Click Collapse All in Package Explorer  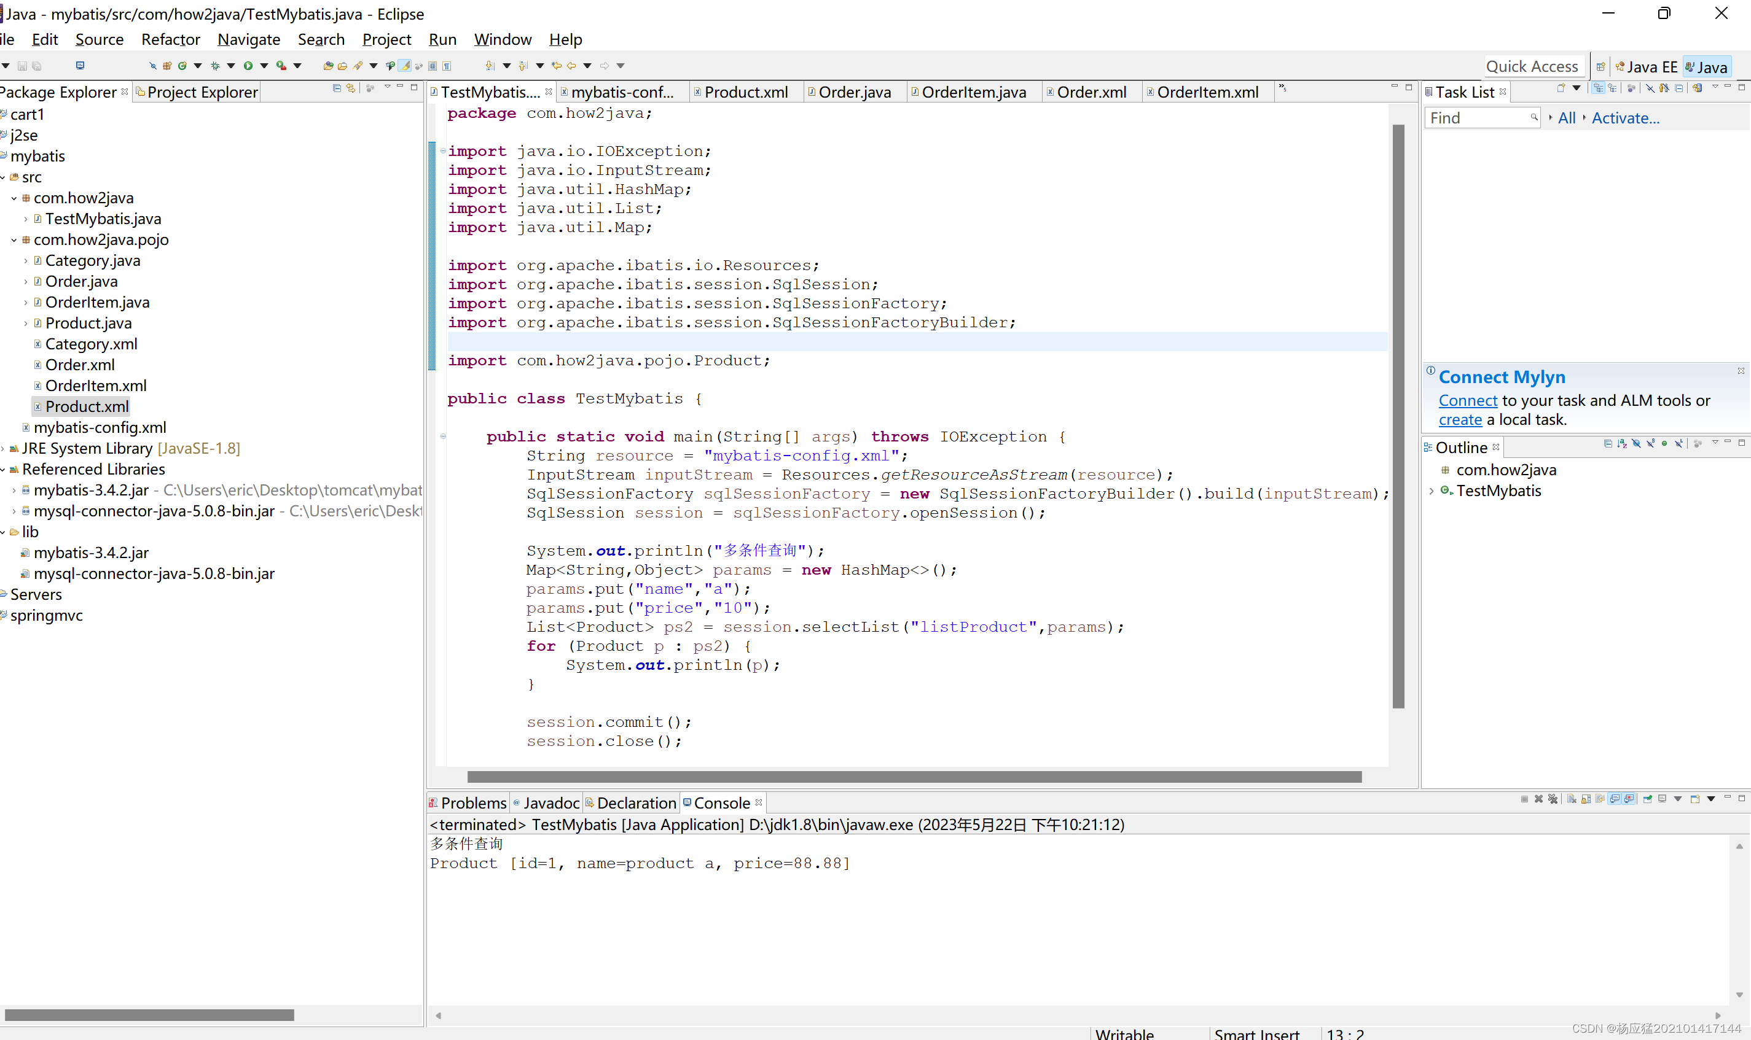pos(337,88)
